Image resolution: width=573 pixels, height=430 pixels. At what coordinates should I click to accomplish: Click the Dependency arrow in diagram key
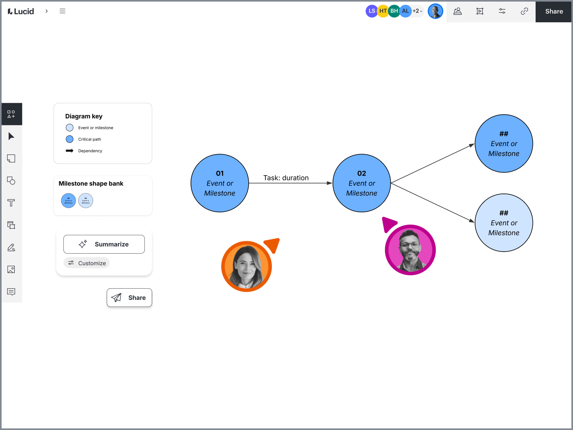tap(70, 151)
